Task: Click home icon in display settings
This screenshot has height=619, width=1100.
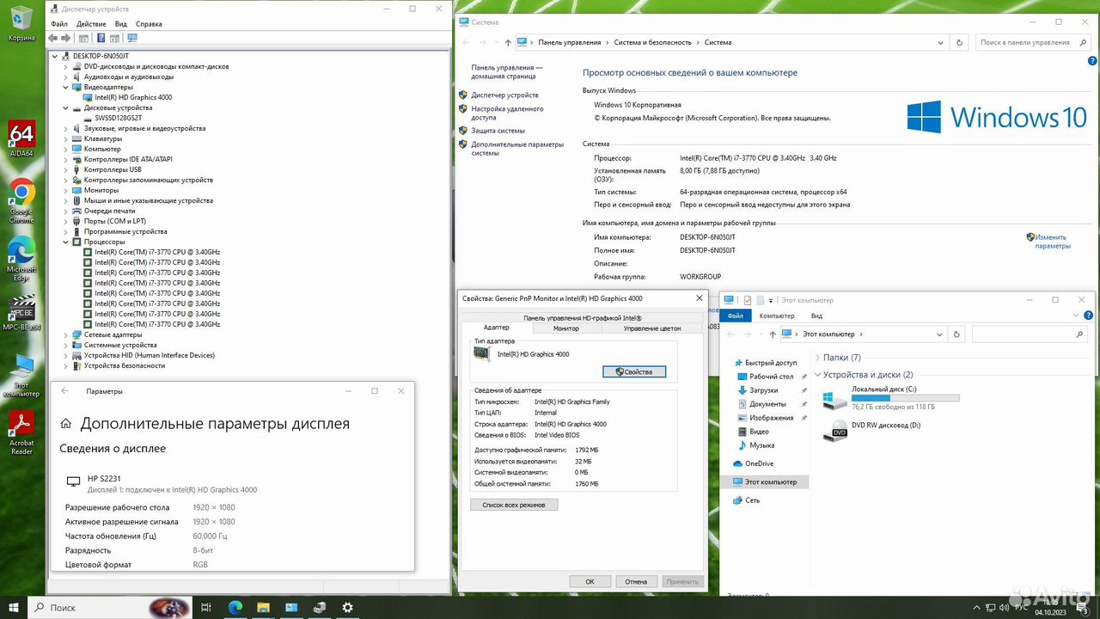Action: 66,424
